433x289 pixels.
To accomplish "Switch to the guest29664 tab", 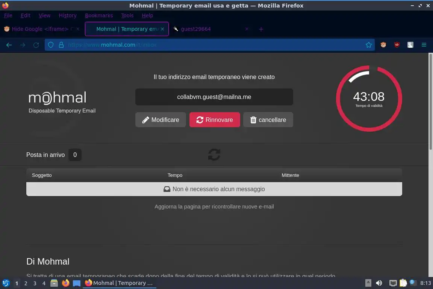I will [210, 29].
